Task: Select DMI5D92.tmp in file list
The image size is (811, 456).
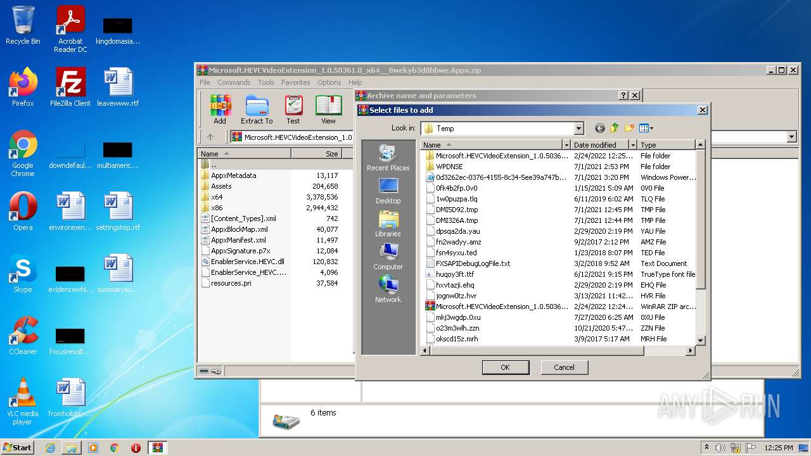Action: pyautogui.click(x=457, y=210)
